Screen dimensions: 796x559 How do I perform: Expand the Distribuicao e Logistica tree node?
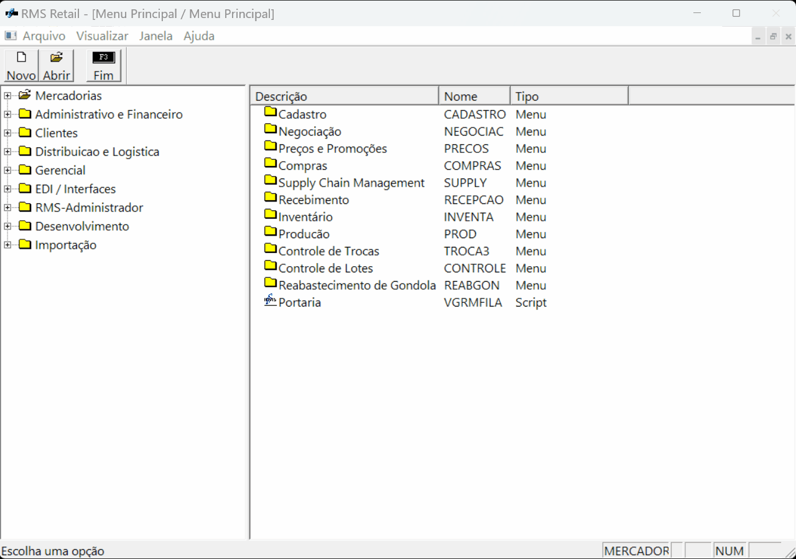tap(7, 152)
